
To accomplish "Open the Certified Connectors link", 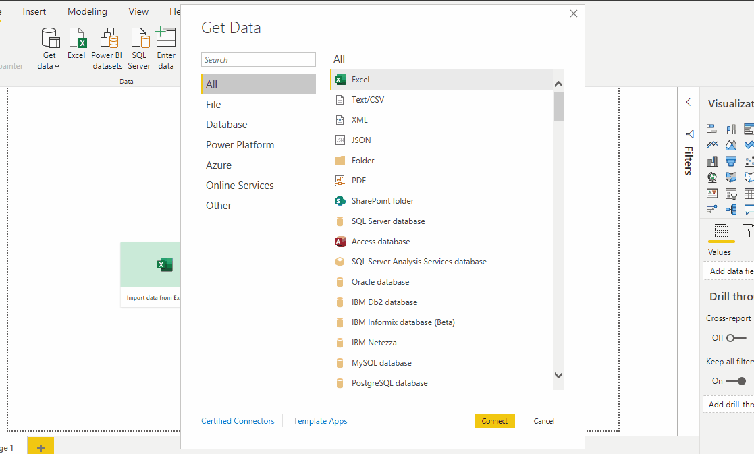I will coord(238,420).
